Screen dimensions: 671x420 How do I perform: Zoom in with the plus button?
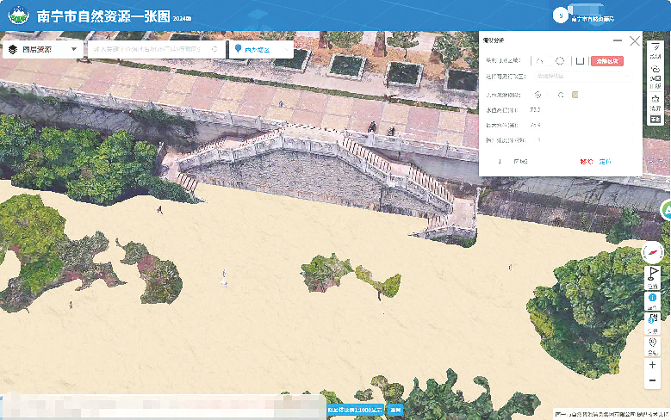(653, 365)
